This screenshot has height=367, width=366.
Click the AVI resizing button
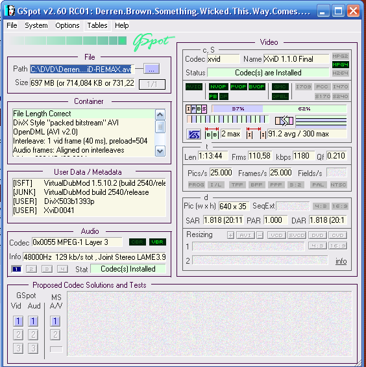tap(245, 235)
